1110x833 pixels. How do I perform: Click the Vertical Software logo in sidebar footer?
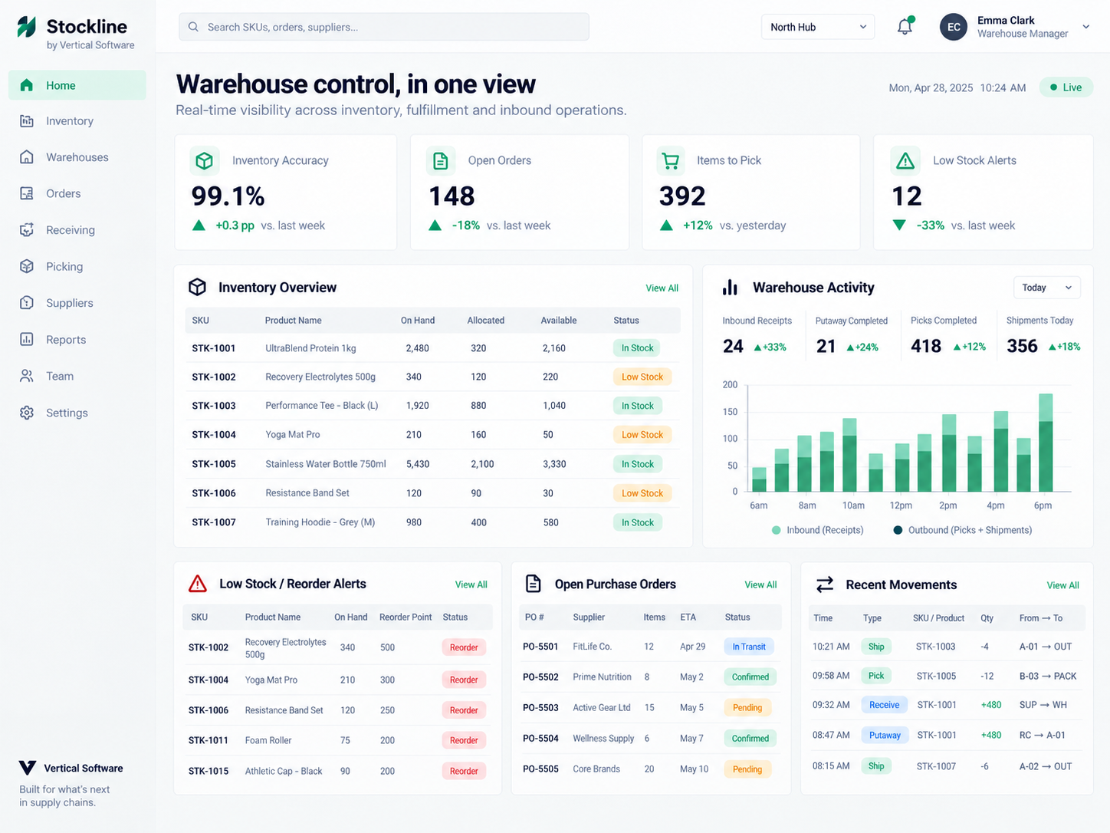(x=28, y=768)
